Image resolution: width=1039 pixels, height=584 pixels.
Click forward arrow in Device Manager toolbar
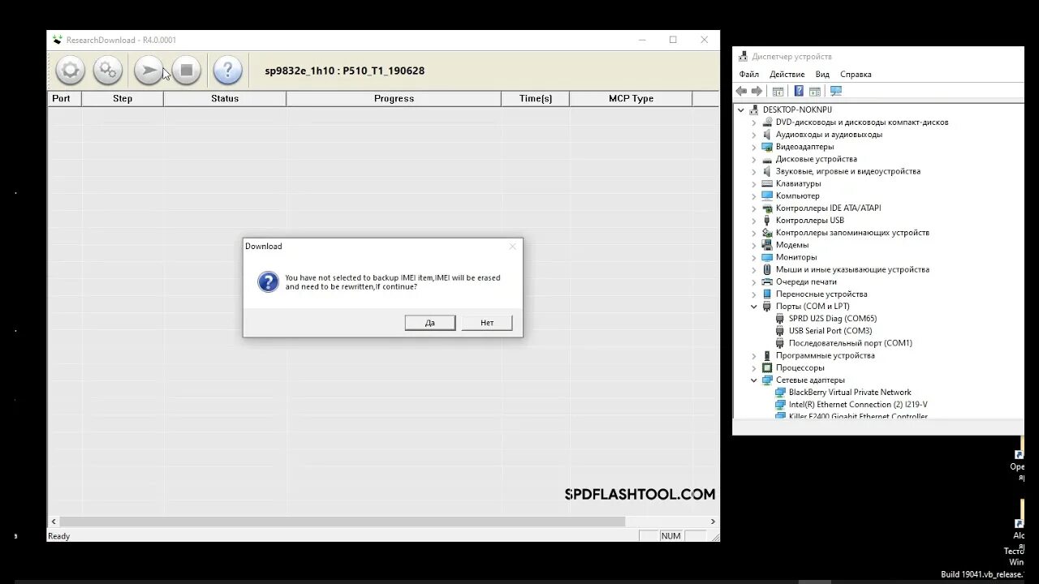757,91
